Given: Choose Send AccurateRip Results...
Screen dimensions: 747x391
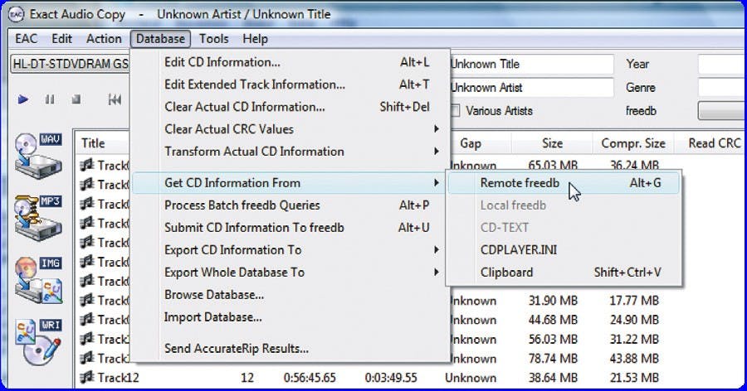Looking at the screenshot, I should 290,349.
